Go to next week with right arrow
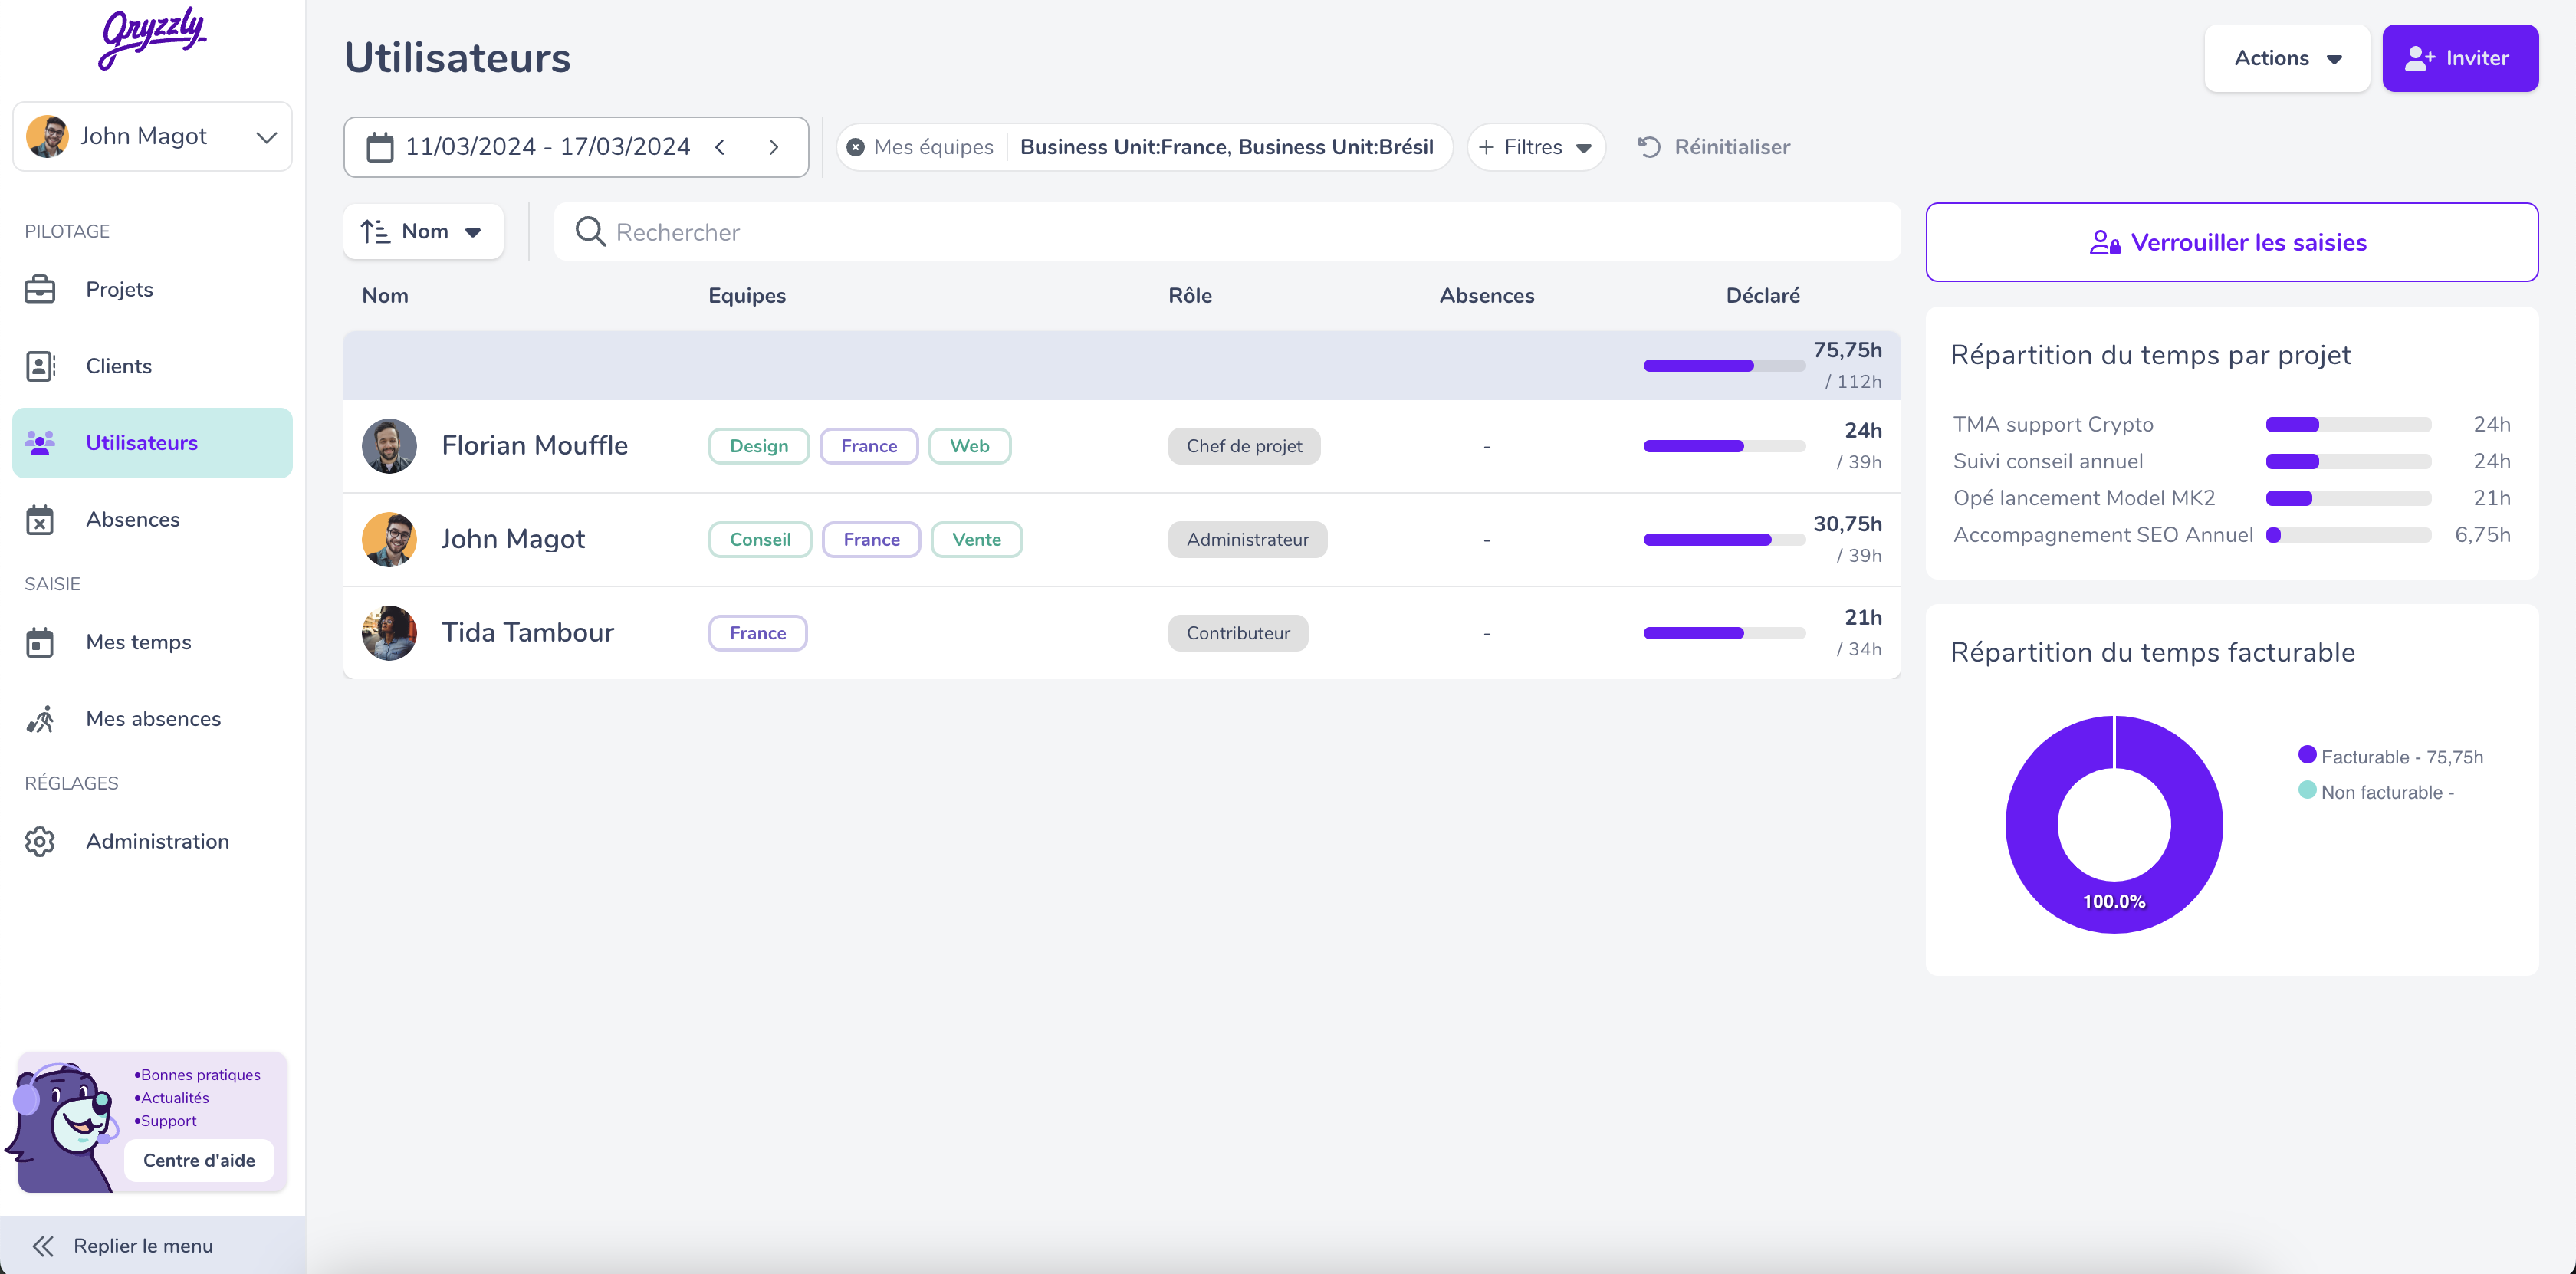 [773, 147]
